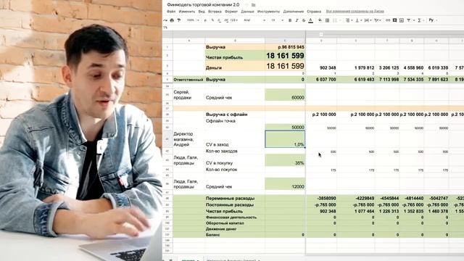Click cell Директор магазина, Андрей
This screenshot has height=261, width=464.
tap(188, 139)
